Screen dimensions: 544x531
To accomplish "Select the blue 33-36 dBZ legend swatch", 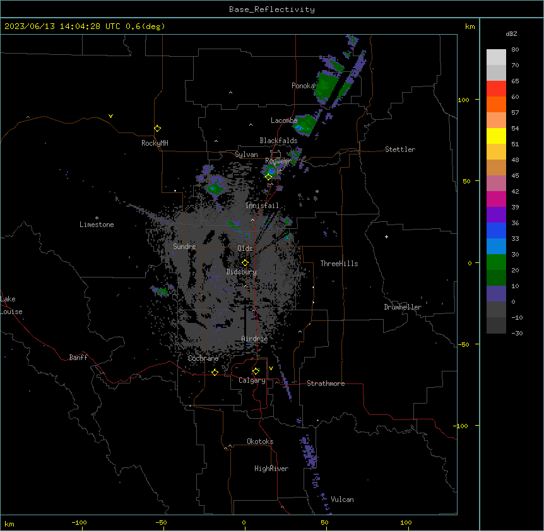I will click(x=496, y=230).
